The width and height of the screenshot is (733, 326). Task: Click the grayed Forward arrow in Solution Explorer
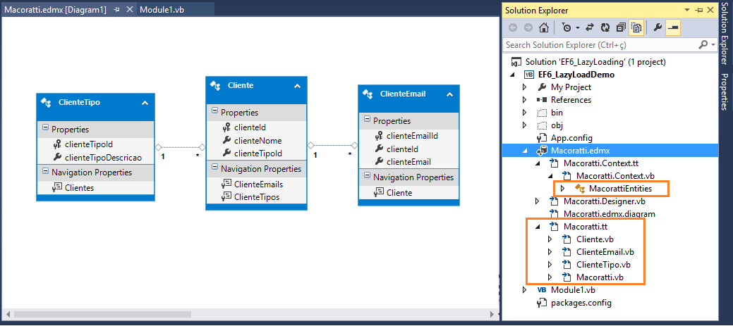click(528, 28)
